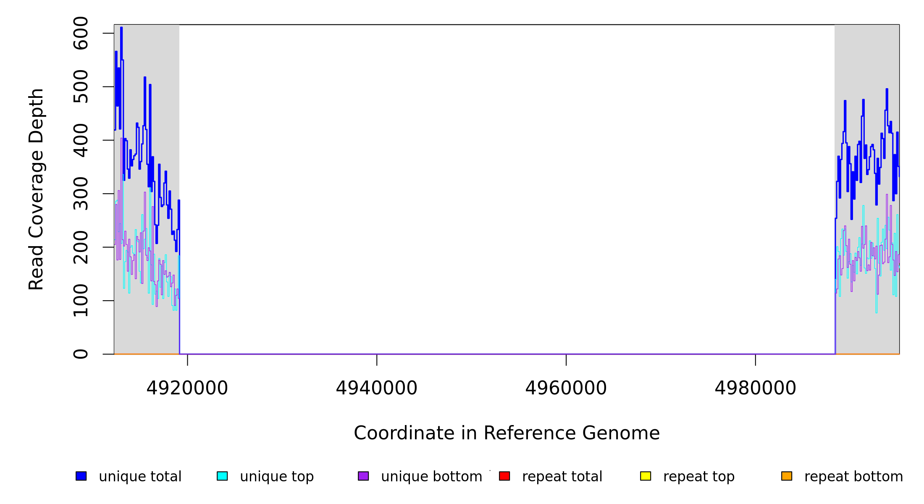Click the yellow repeat top legend swatch
Image resolution: width=924 pixels, height=504 pixels.
coord(646,476)
